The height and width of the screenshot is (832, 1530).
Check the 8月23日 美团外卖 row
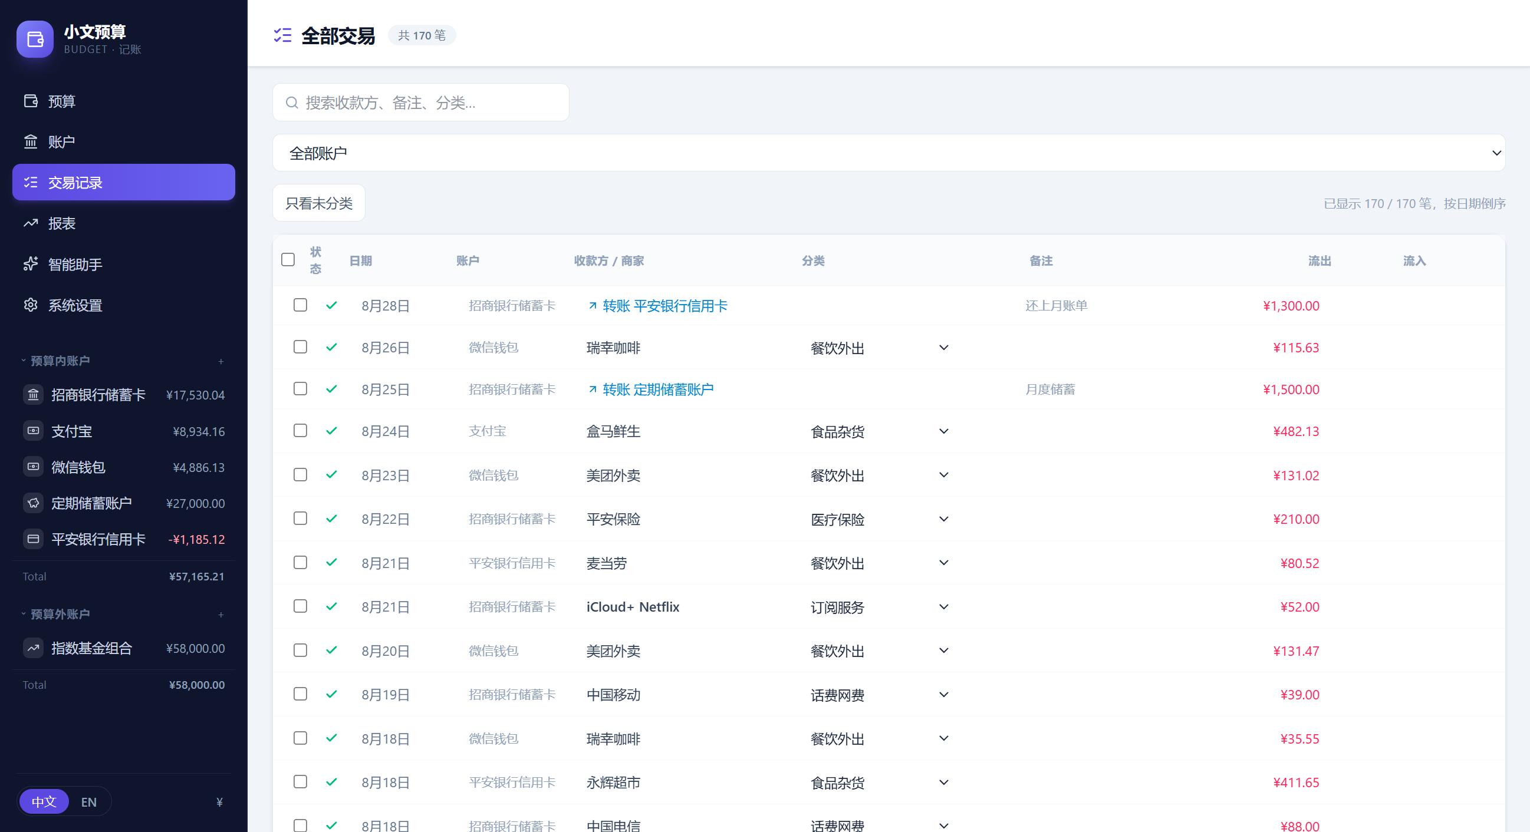pyautogui.click(x=301, y=475)
